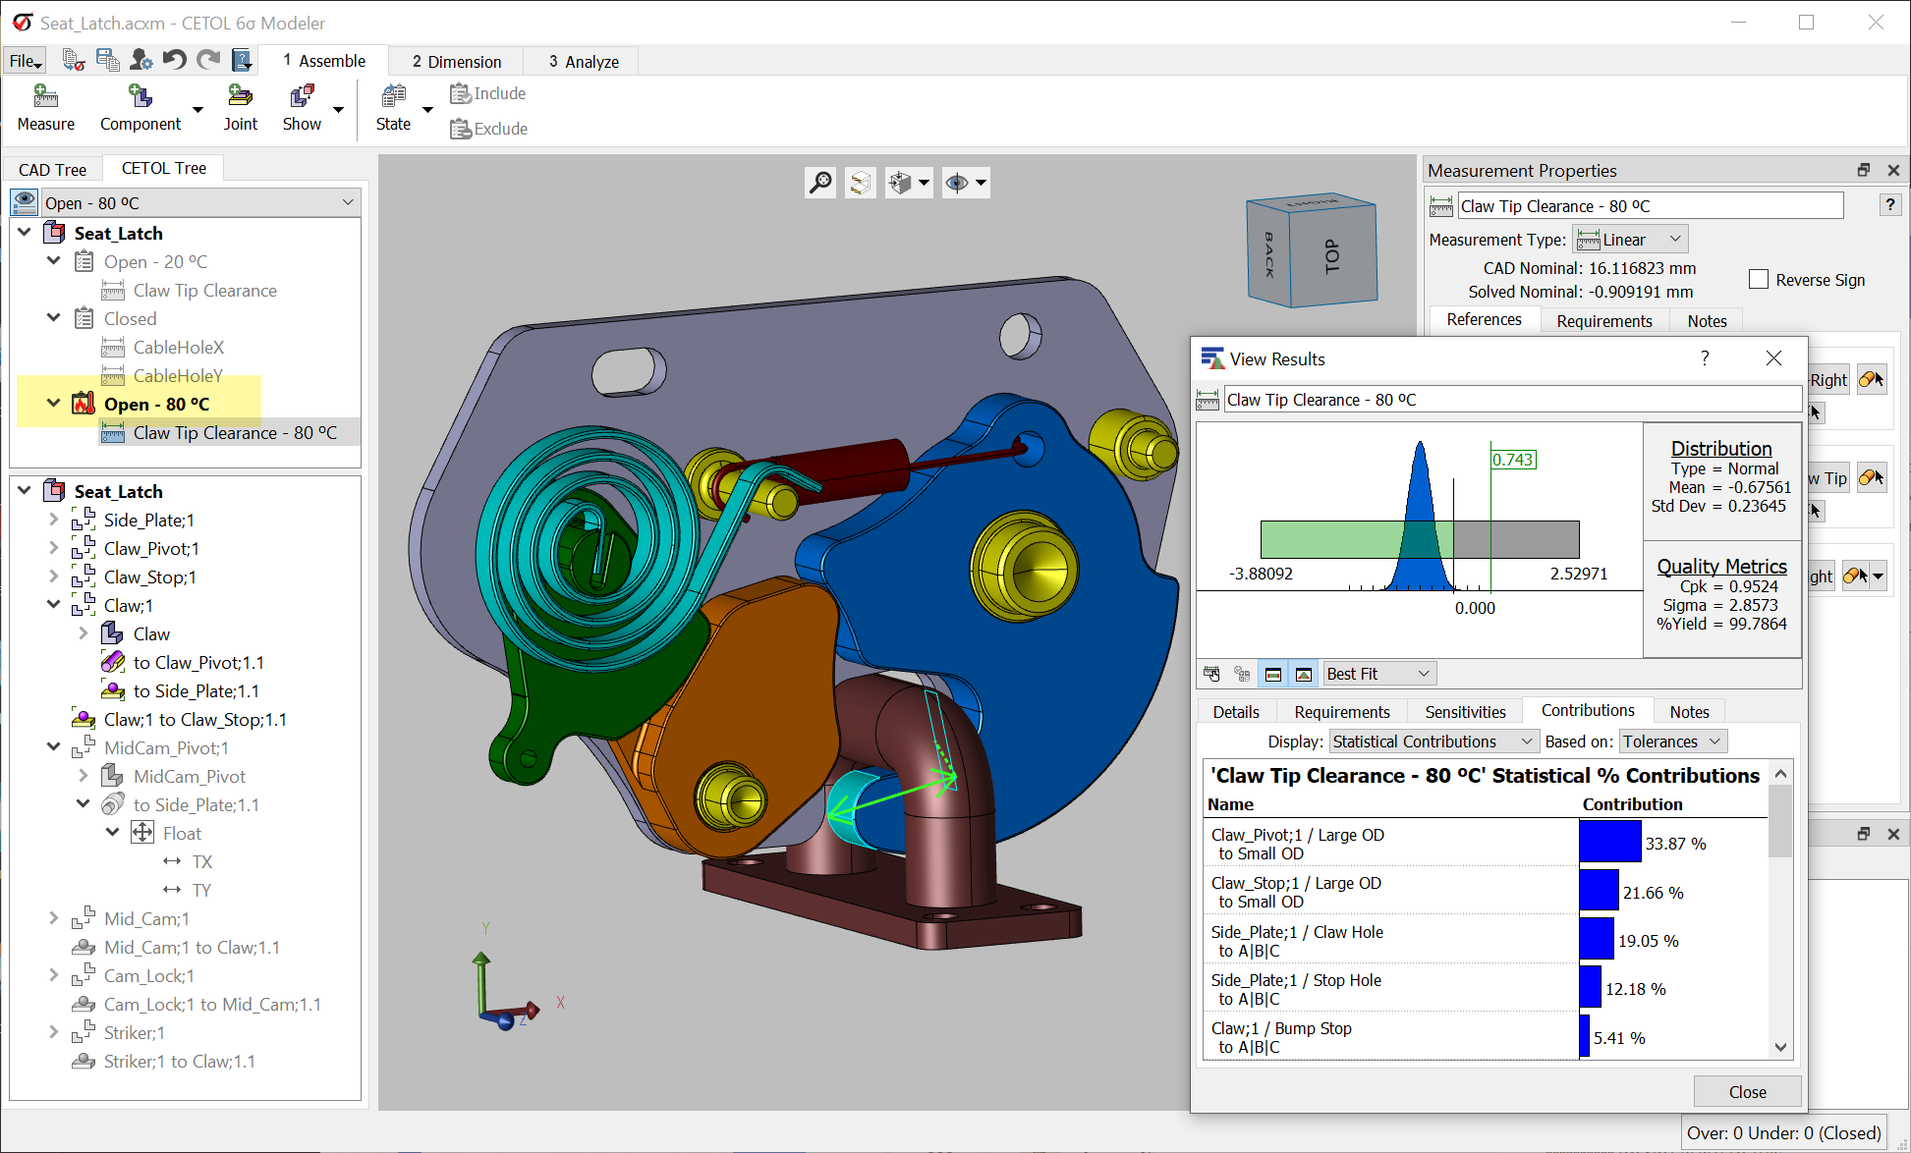The image size is (1911, 1153).
Task: Open the Best Fit dropdown
Action: coord(1378,674)
